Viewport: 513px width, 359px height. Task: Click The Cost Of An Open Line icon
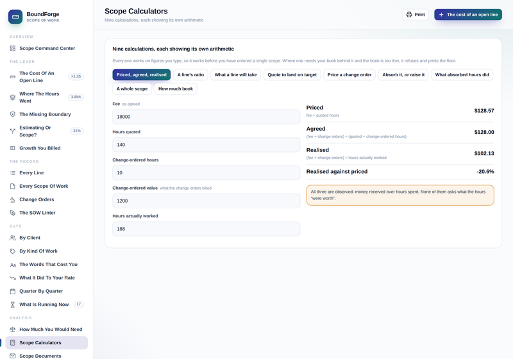[x=12, y=77]
